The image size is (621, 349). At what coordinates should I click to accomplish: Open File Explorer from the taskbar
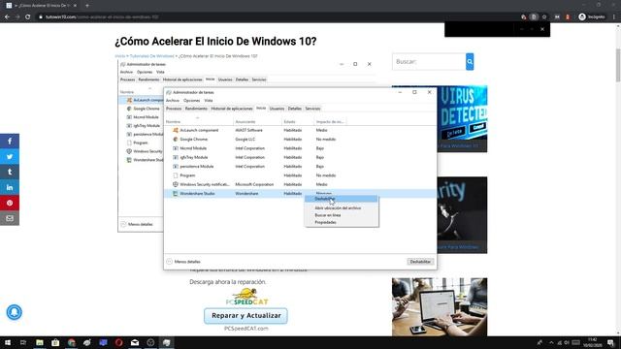click(40, 342)
